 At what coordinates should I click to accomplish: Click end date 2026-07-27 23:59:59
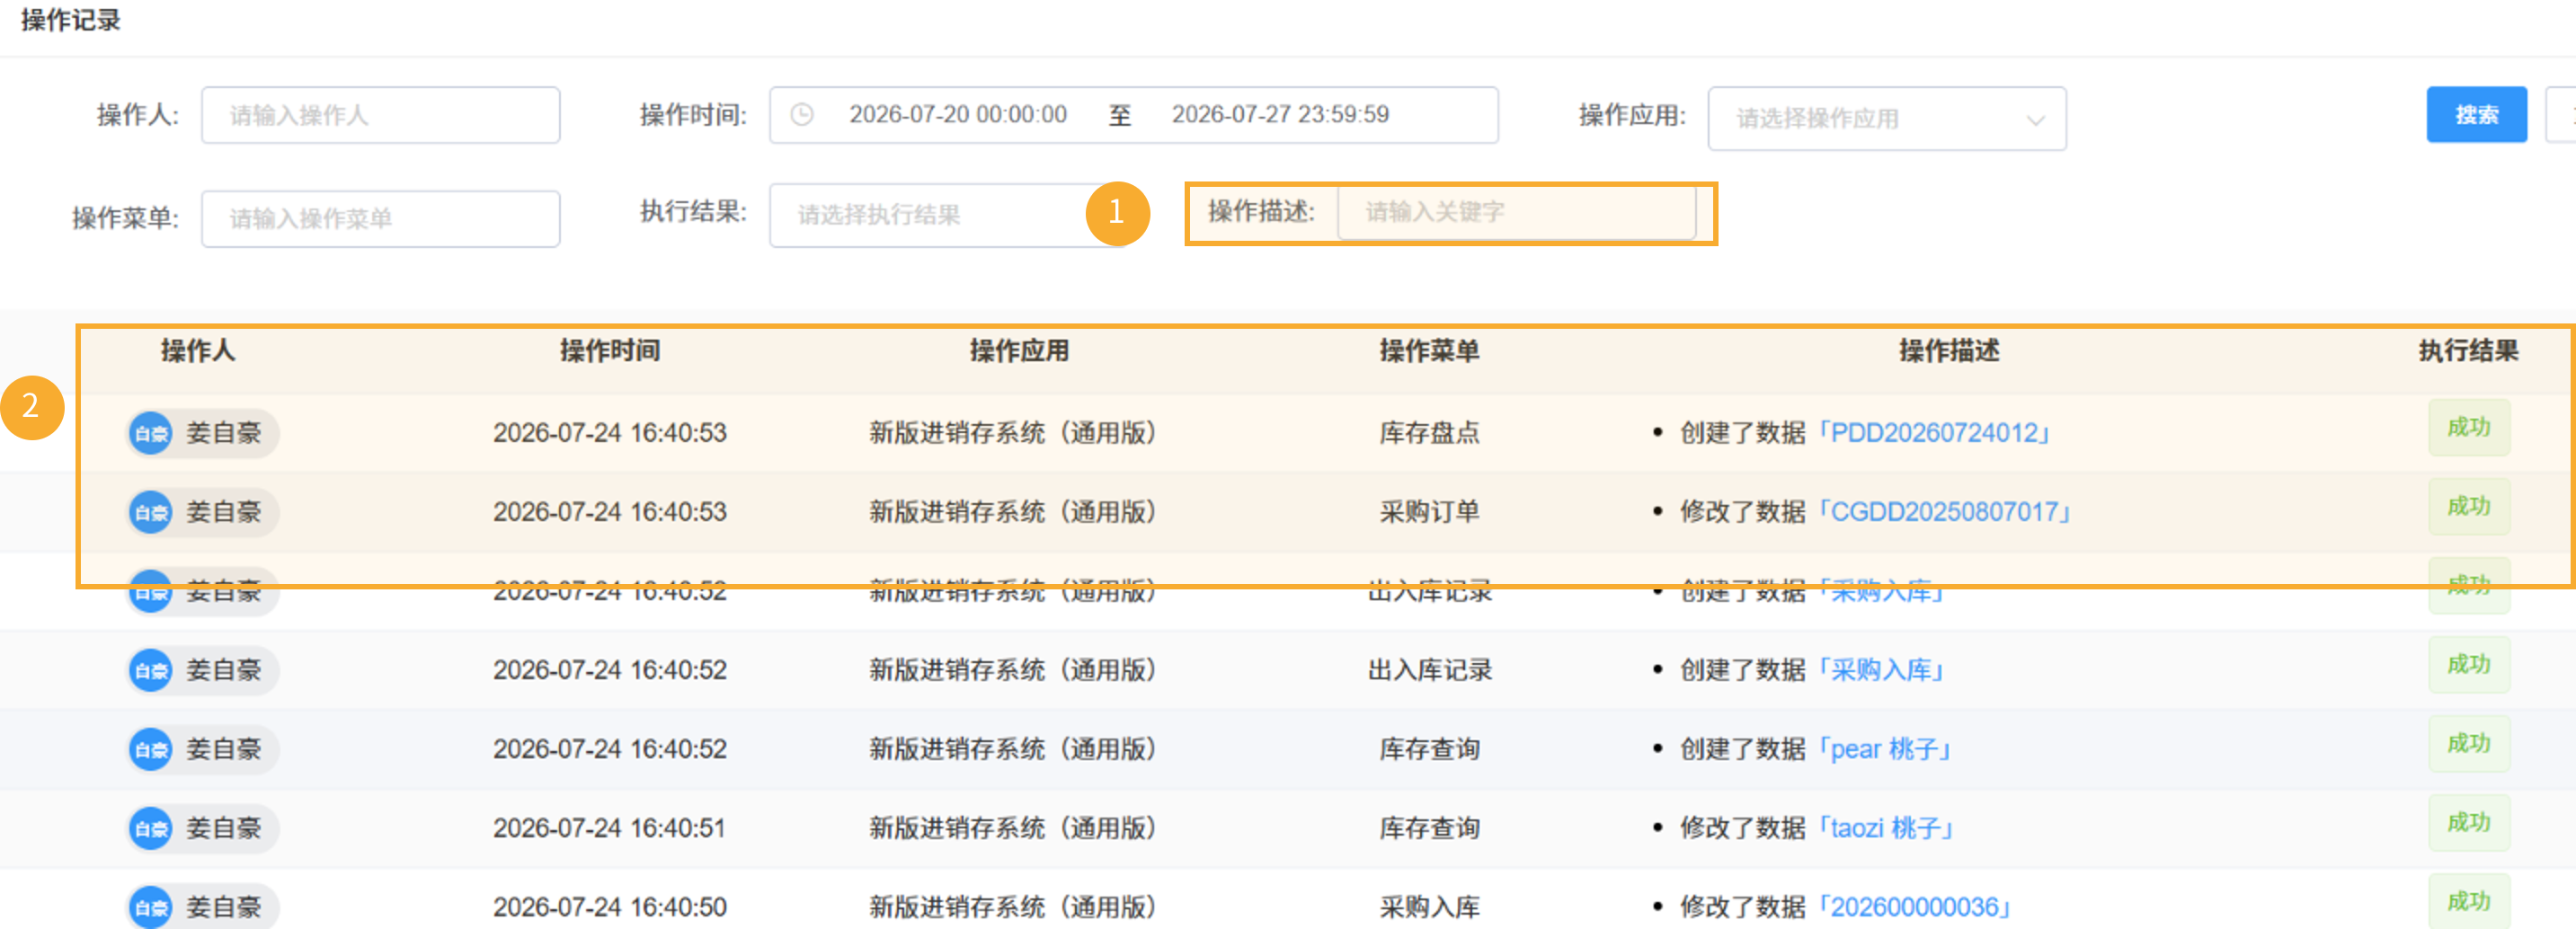[x=1280, y=115]
